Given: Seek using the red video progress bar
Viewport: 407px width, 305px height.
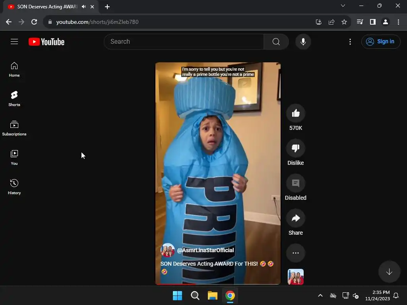Looking at the screenshot, I should 218,284.
